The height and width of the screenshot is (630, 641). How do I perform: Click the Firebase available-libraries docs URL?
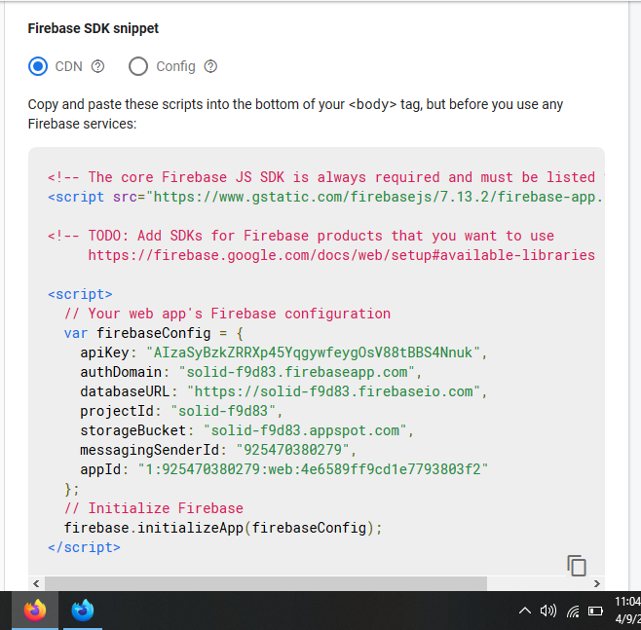(341, 255)
